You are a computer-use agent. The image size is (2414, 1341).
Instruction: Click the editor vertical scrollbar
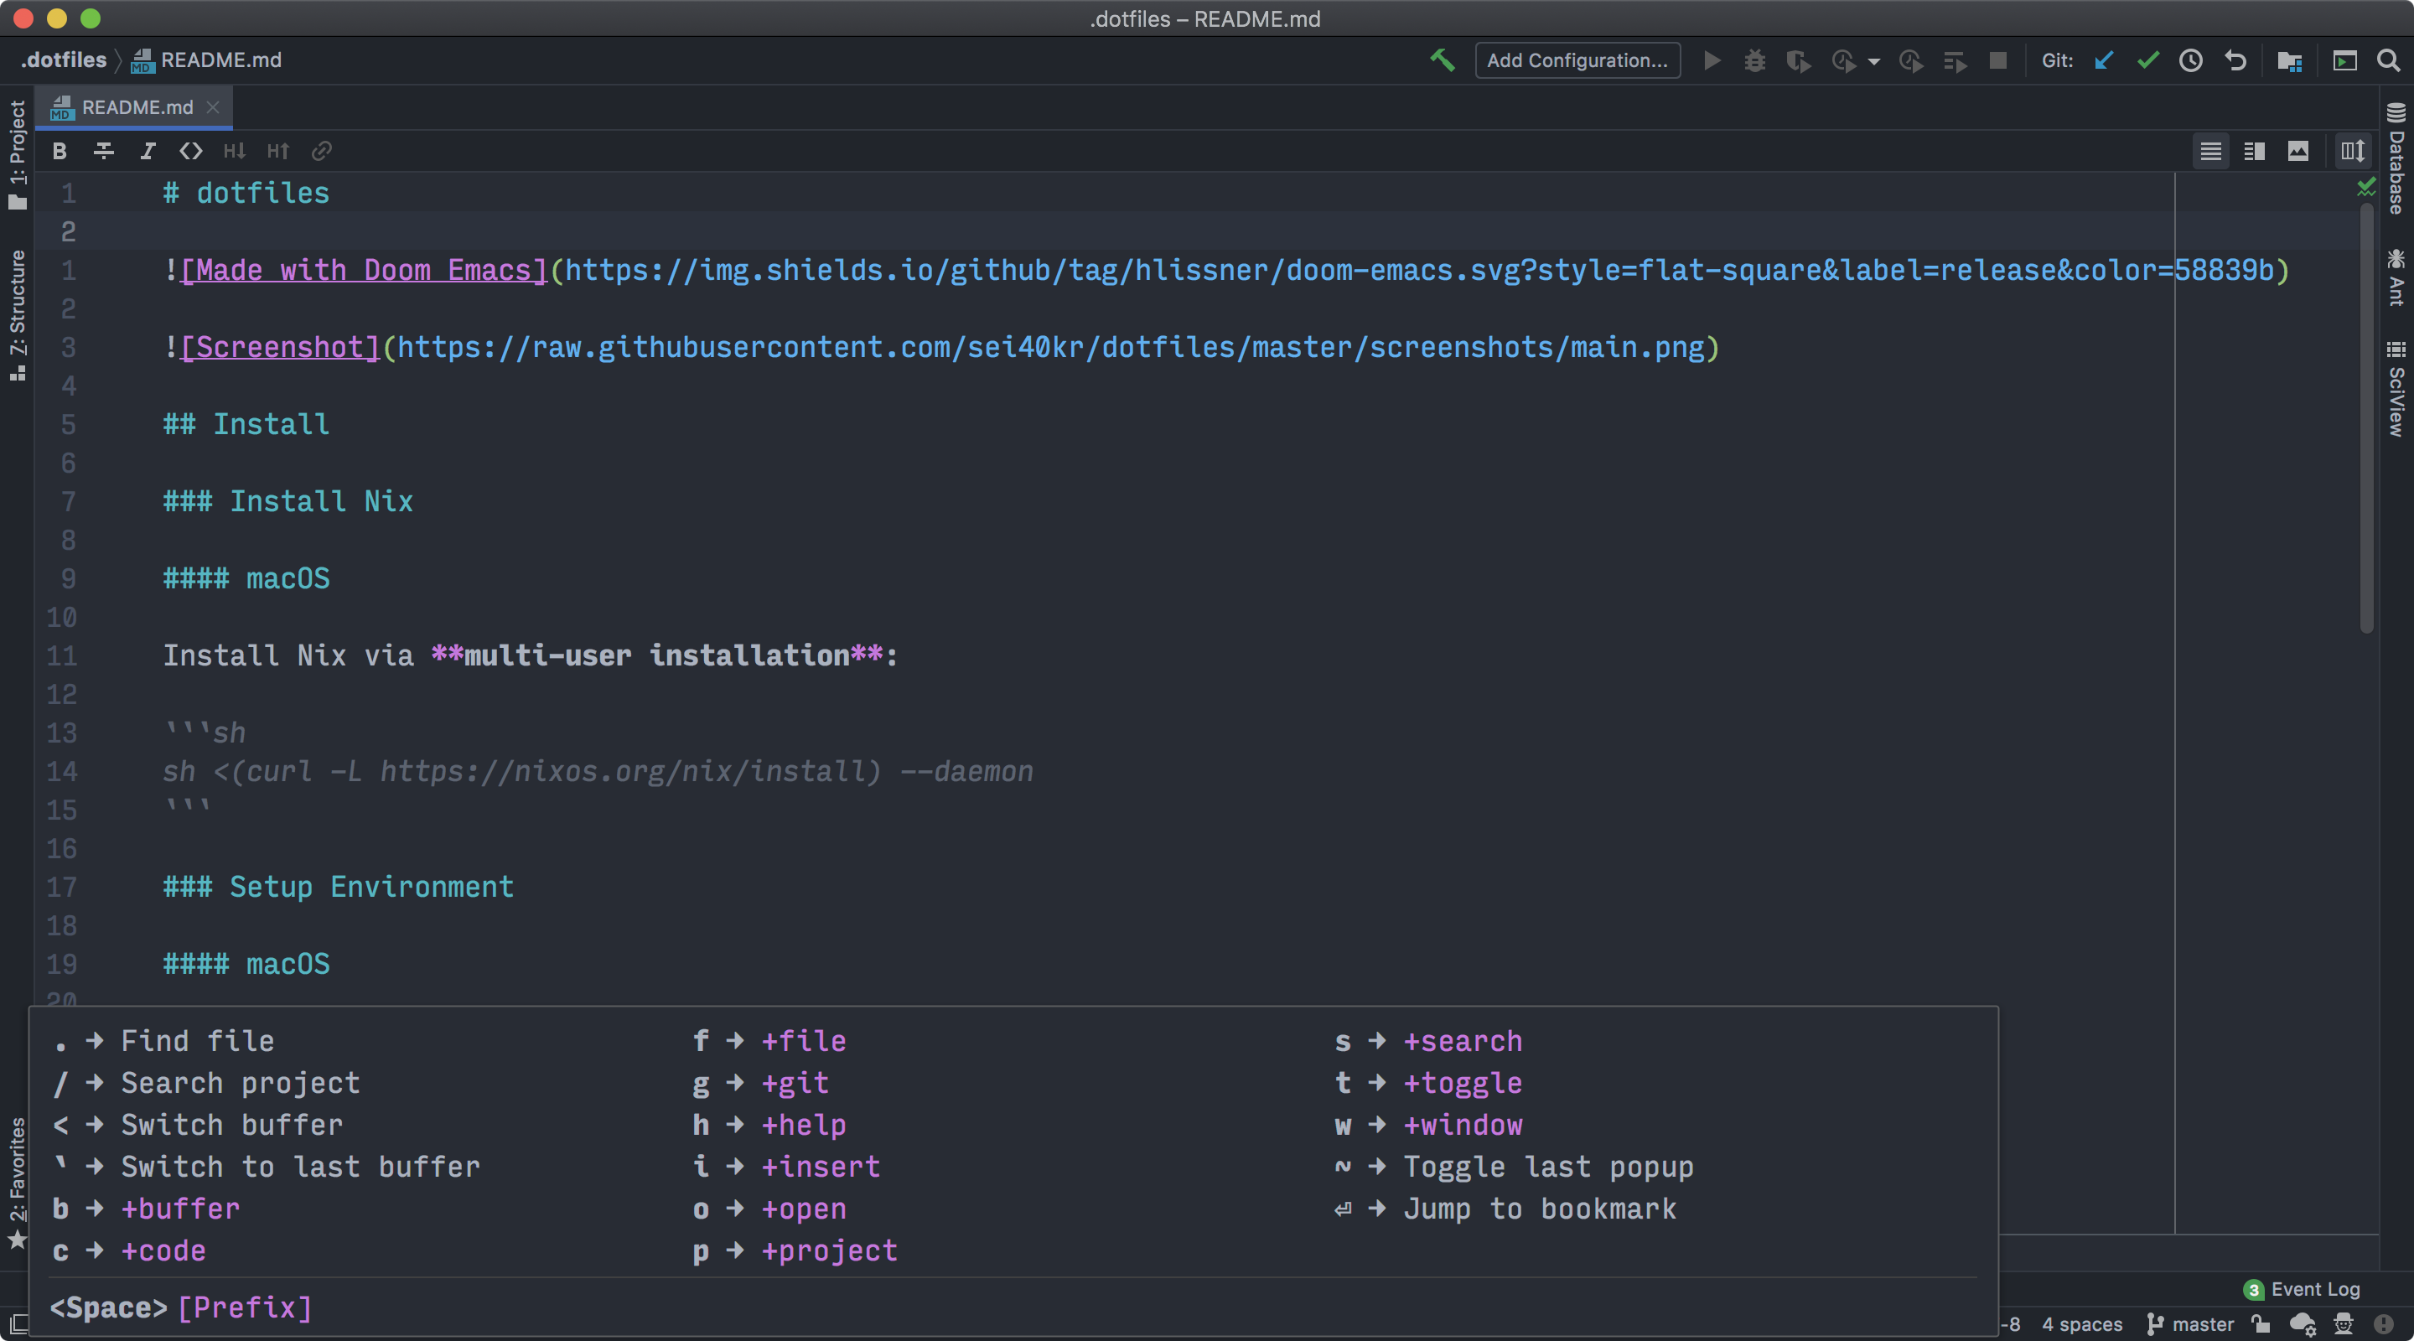(x=2366, y=419)
